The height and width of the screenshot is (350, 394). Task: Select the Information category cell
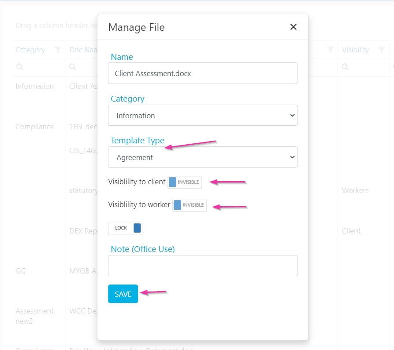34,86
